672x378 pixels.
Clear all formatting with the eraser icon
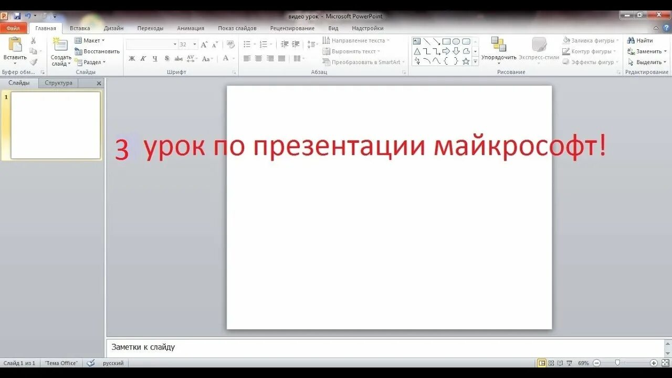(230, 45)
